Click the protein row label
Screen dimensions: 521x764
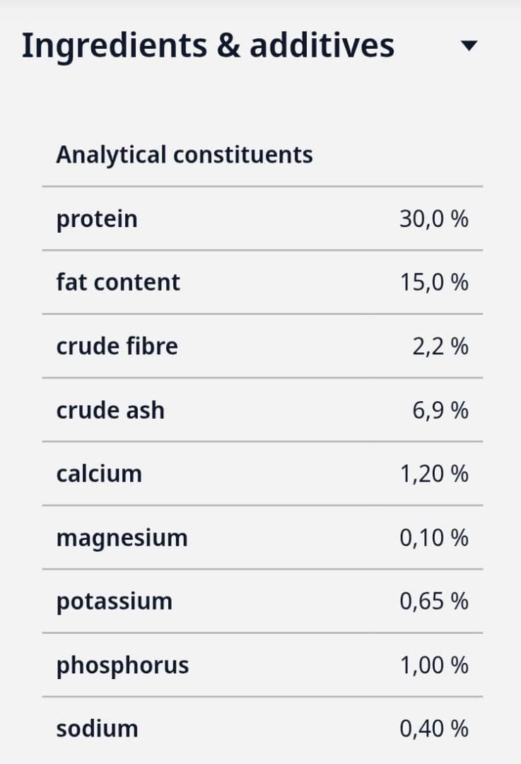(x=97, y=219)
